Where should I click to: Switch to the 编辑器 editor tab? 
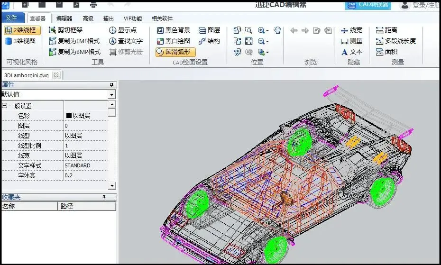(64, 18)
